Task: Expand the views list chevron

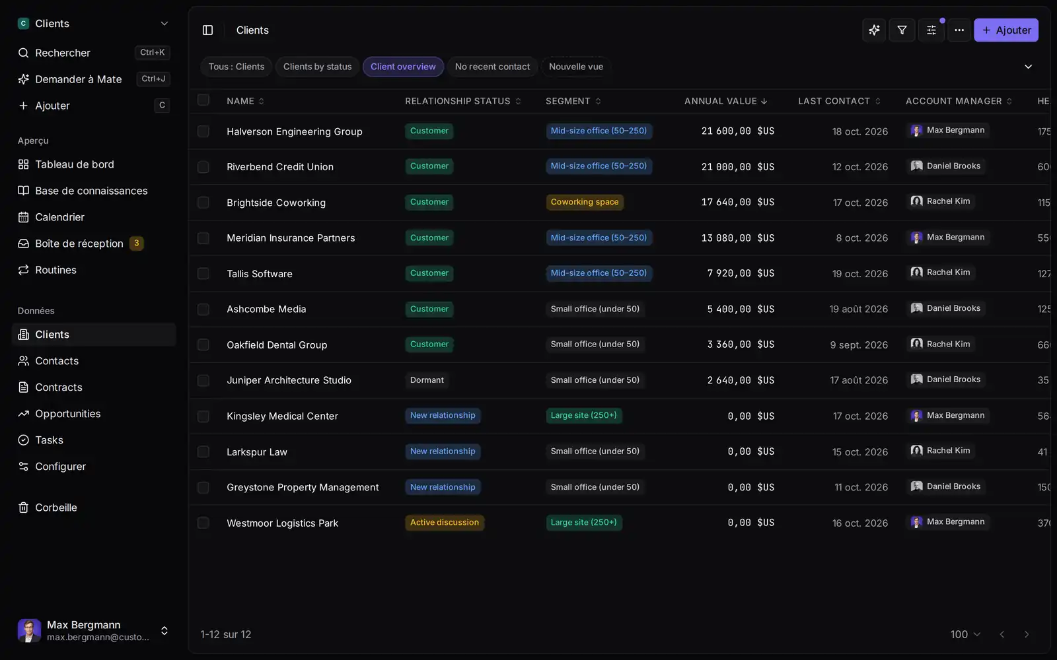Action: pos(1028,67)
